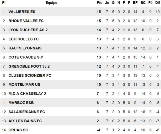Click the Equipe column header
The image size is (161, 134).
51,3
